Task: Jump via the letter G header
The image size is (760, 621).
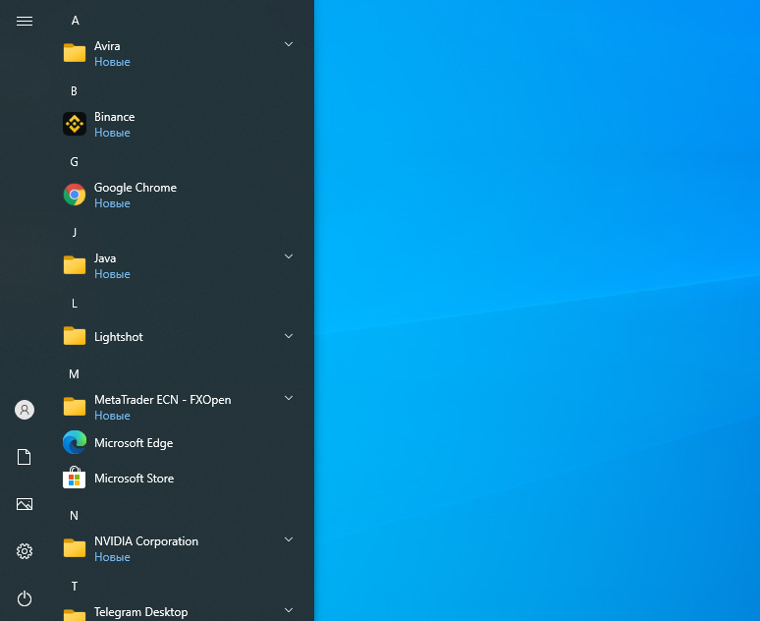Action: pos(75,162)
